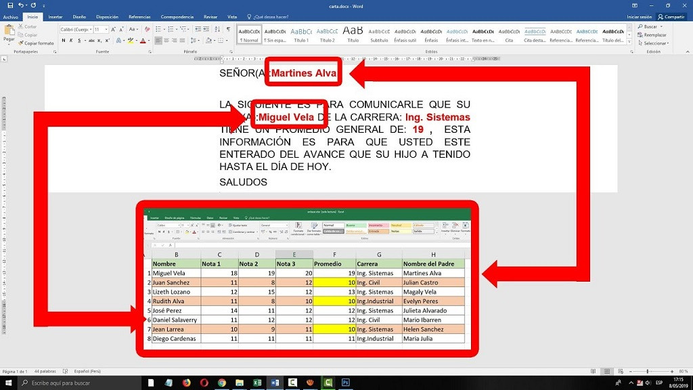Image resolution: width=693 pixels, height=390 pixels.
Task: Toggle the paragraph marks (¶) icon
Action: pyautogui.click(x=229, y=28)
